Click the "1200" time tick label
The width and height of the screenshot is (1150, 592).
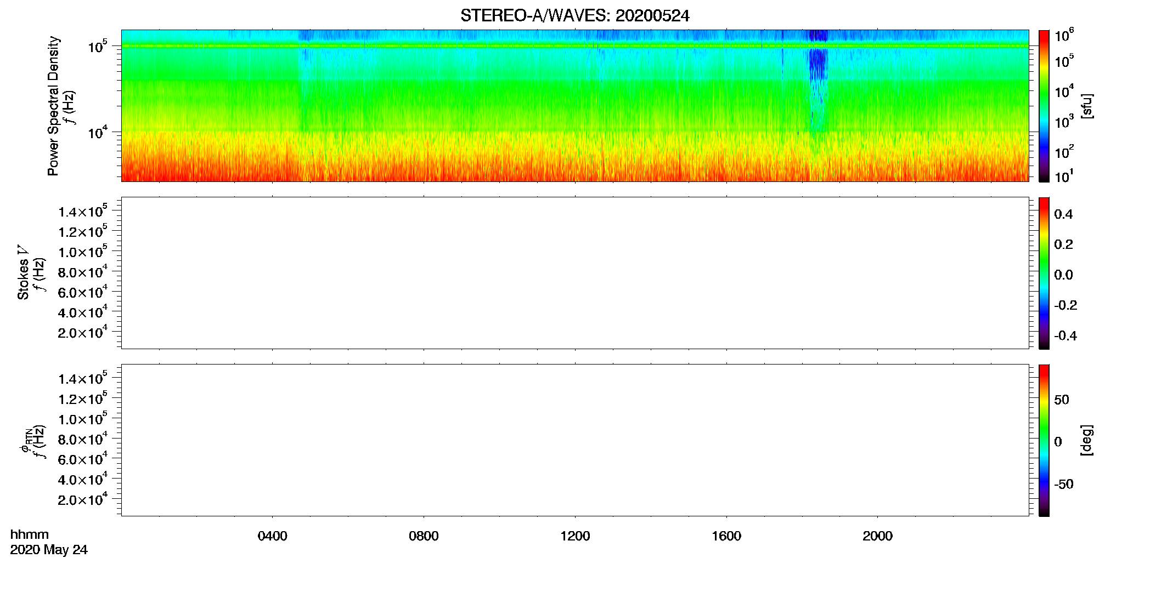(x=575, y=536)
